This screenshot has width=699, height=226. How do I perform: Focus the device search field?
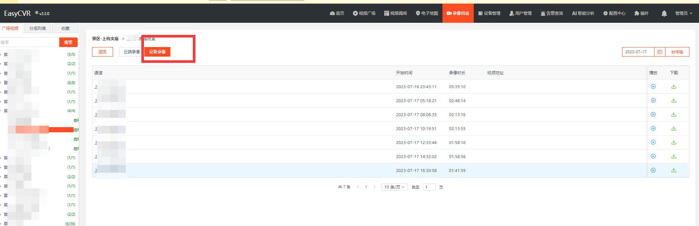[x=29, y=42]
